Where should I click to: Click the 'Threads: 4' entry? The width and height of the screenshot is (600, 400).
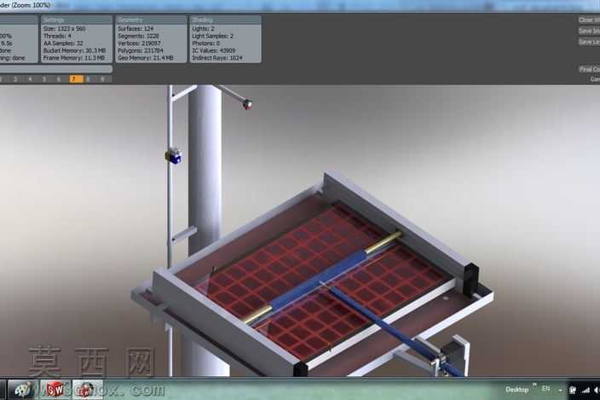[57, 36]
